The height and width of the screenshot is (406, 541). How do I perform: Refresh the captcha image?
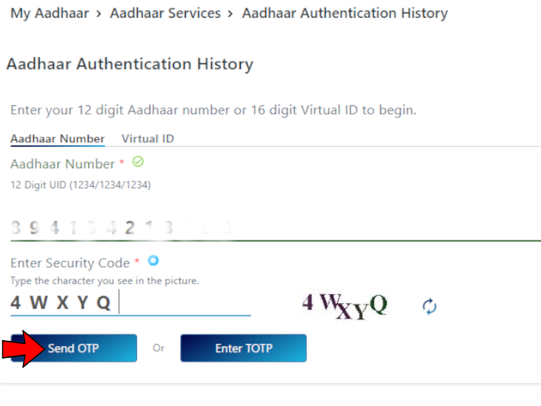[429, 307]
